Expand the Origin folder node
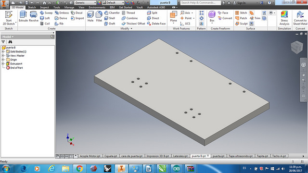This screenshot has width=308, height=173. coord(3,60)
